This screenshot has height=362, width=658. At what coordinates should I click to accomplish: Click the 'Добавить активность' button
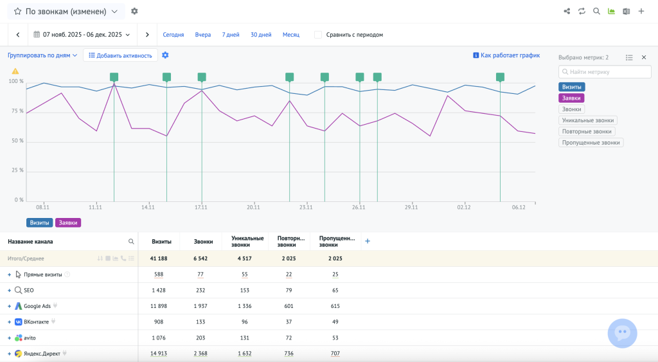(x=120, y=55)
